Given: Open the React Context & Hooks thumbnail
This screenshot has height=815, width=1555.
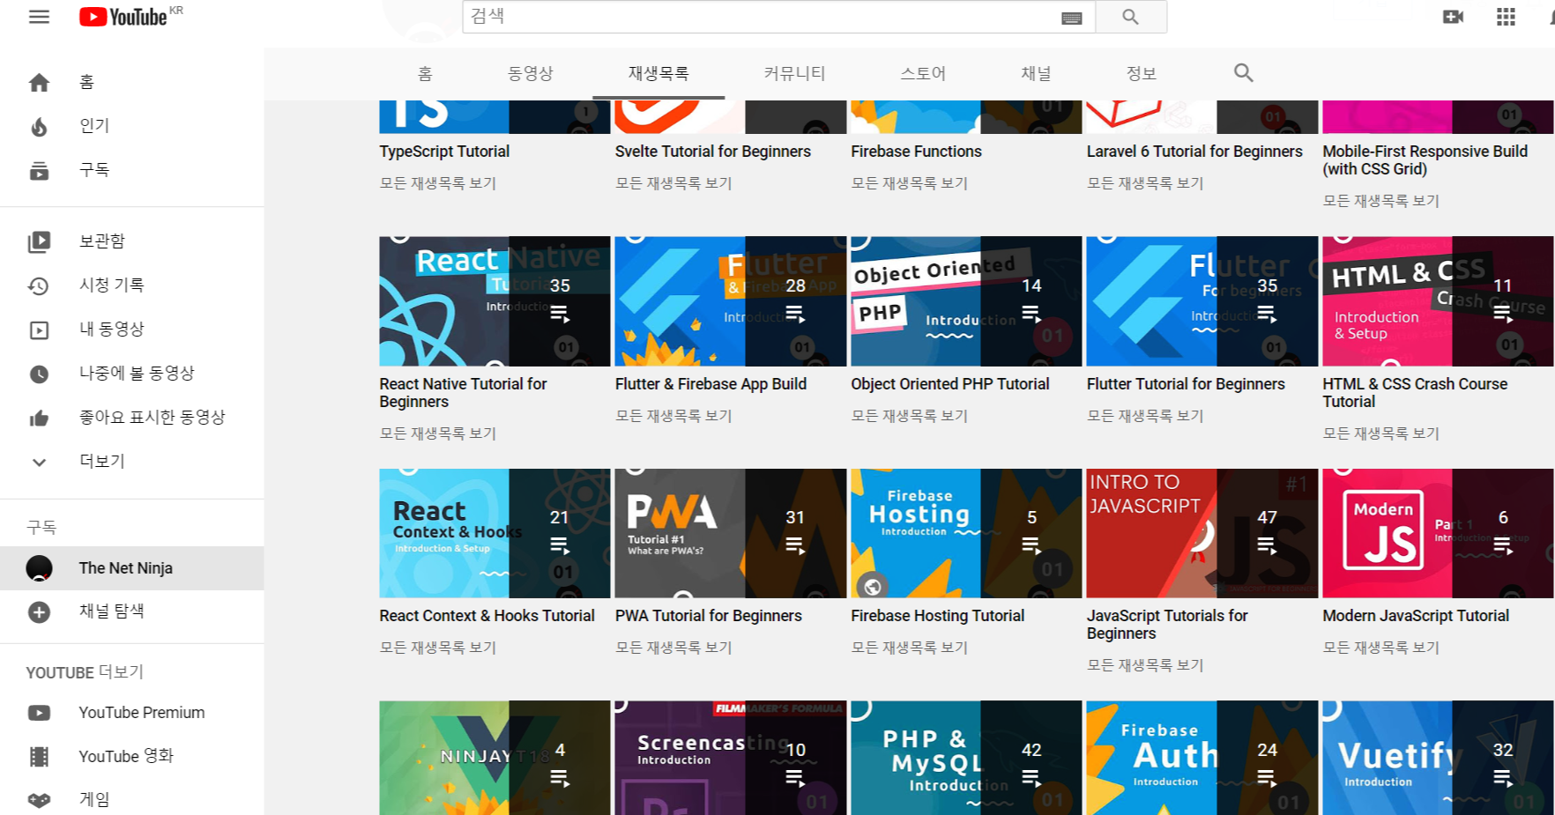Looking at the screenshot, I should (x=495, y=534).
